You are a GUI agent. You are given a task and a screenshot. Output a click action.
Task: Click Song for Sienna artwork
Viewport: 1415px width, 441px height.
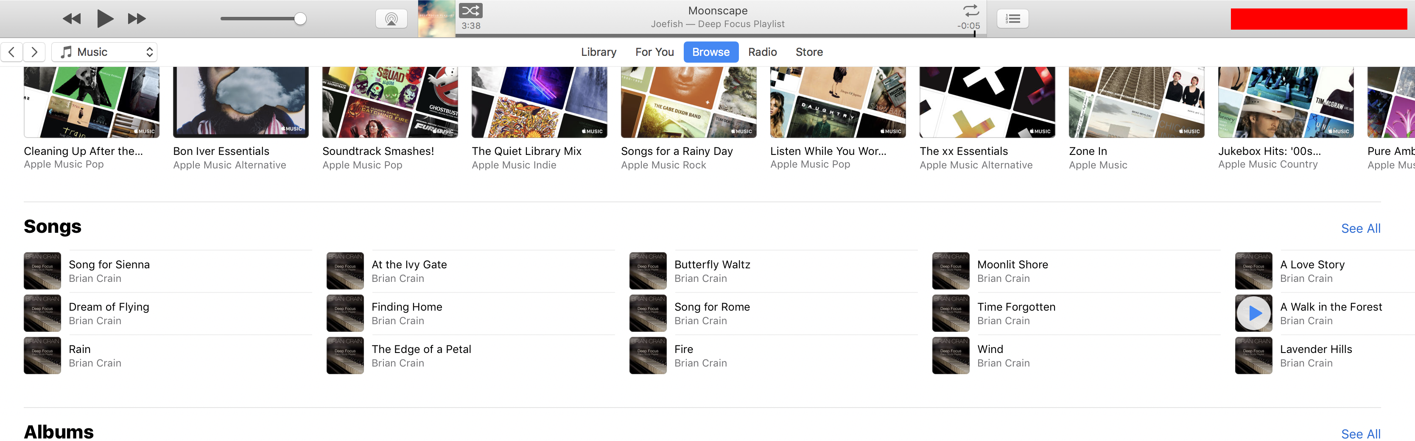42,270
